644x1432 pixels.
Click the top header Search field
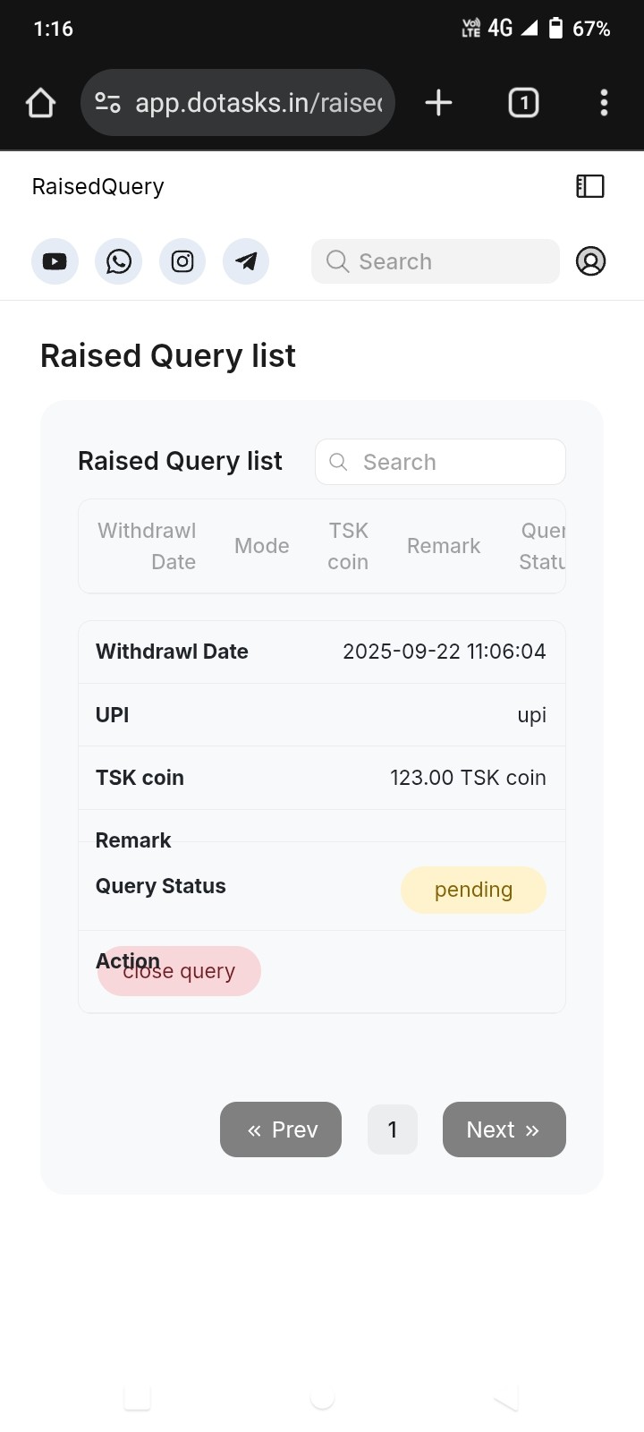tap(436, 261)
